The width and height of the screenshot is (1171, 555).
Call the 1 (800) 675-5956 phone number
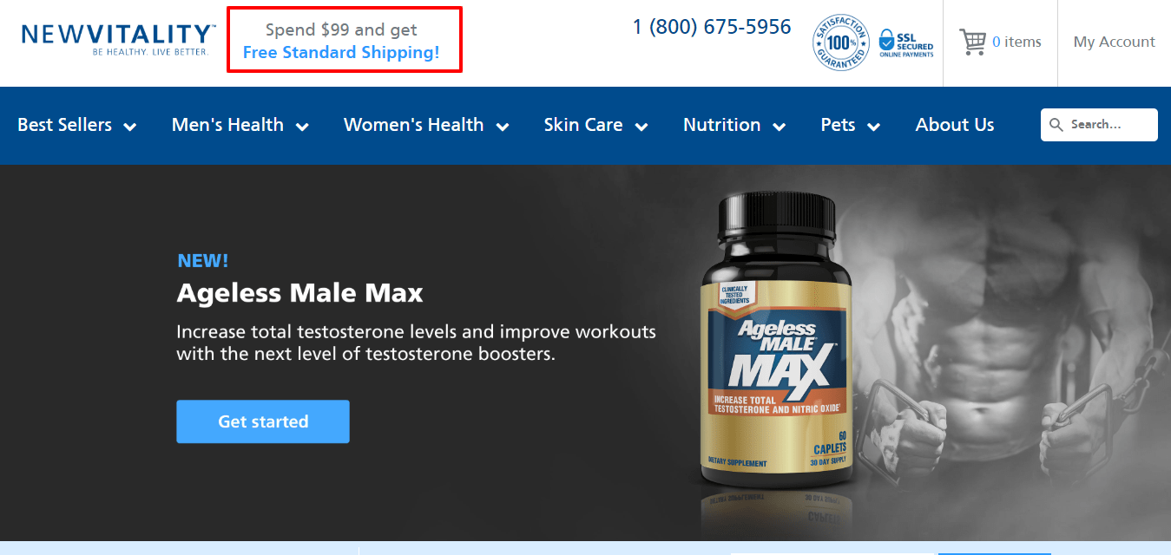tap(712, 27)
